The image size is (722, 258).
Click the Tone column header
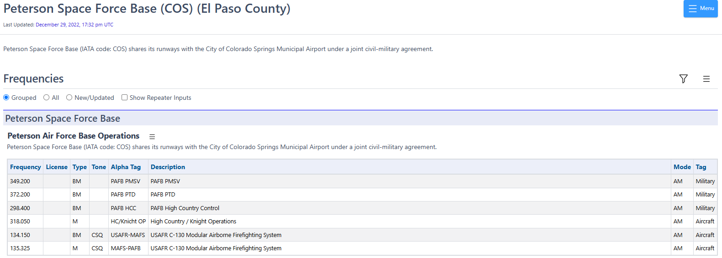coord(99,167)
